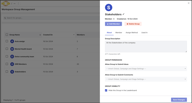This screenshot has height=103, width=192.
Task: Click the Auto assign avatar icon
Action: click(12, 41)
